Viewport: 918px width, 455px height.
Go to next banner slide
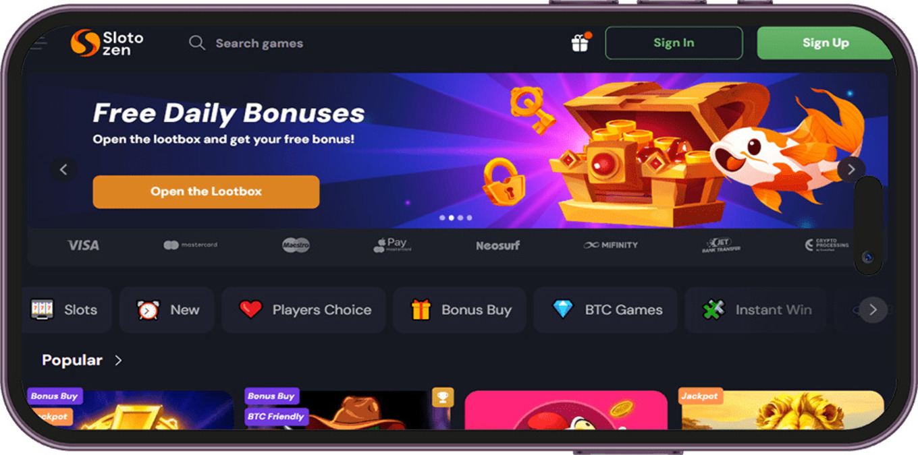pyautogui.click(x=851, y=169)
